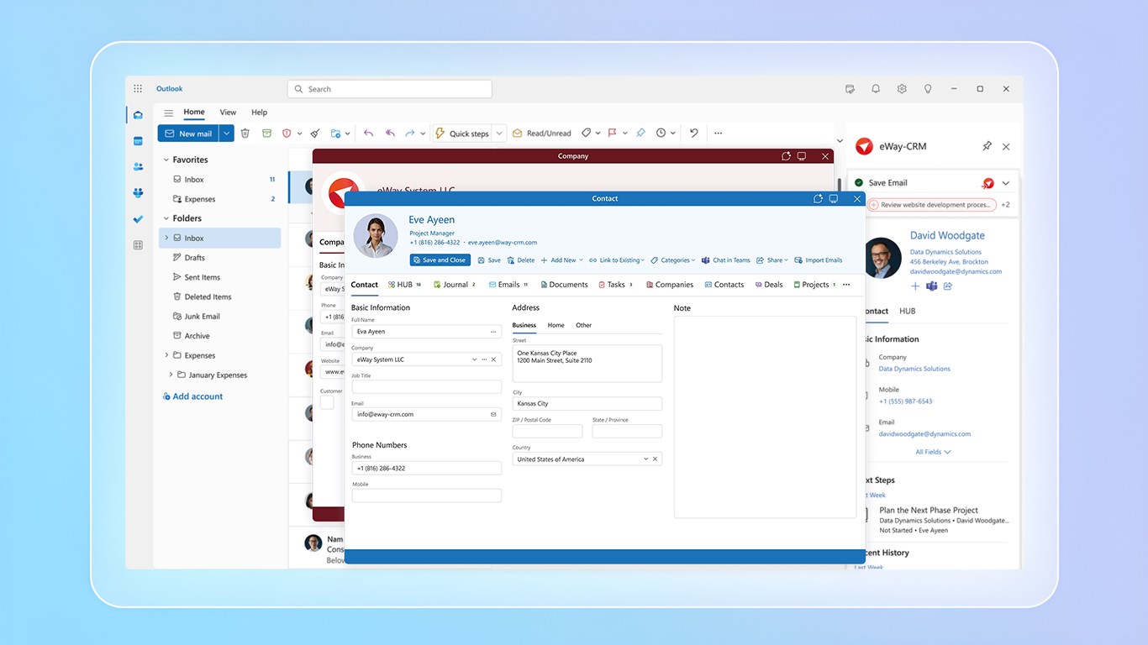Open Outlook settings gear

coord(902,88)
